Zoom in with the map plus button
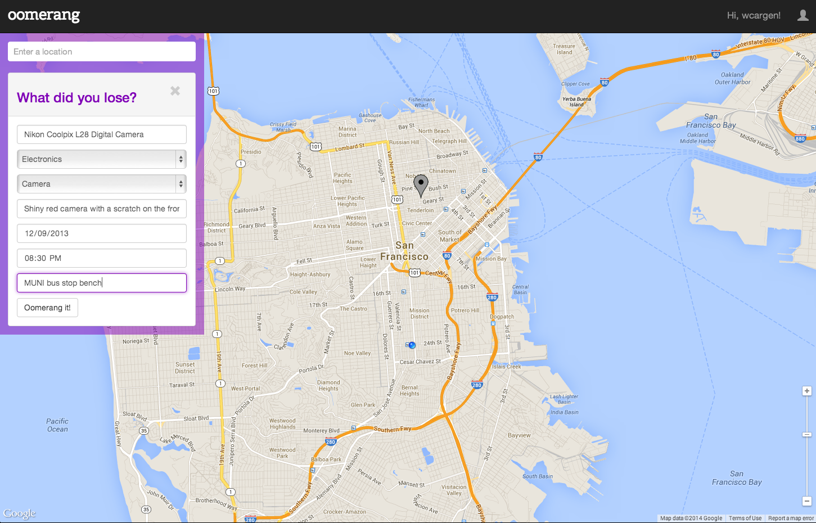Screen dimensions: 816x523 tap(807, 391)
